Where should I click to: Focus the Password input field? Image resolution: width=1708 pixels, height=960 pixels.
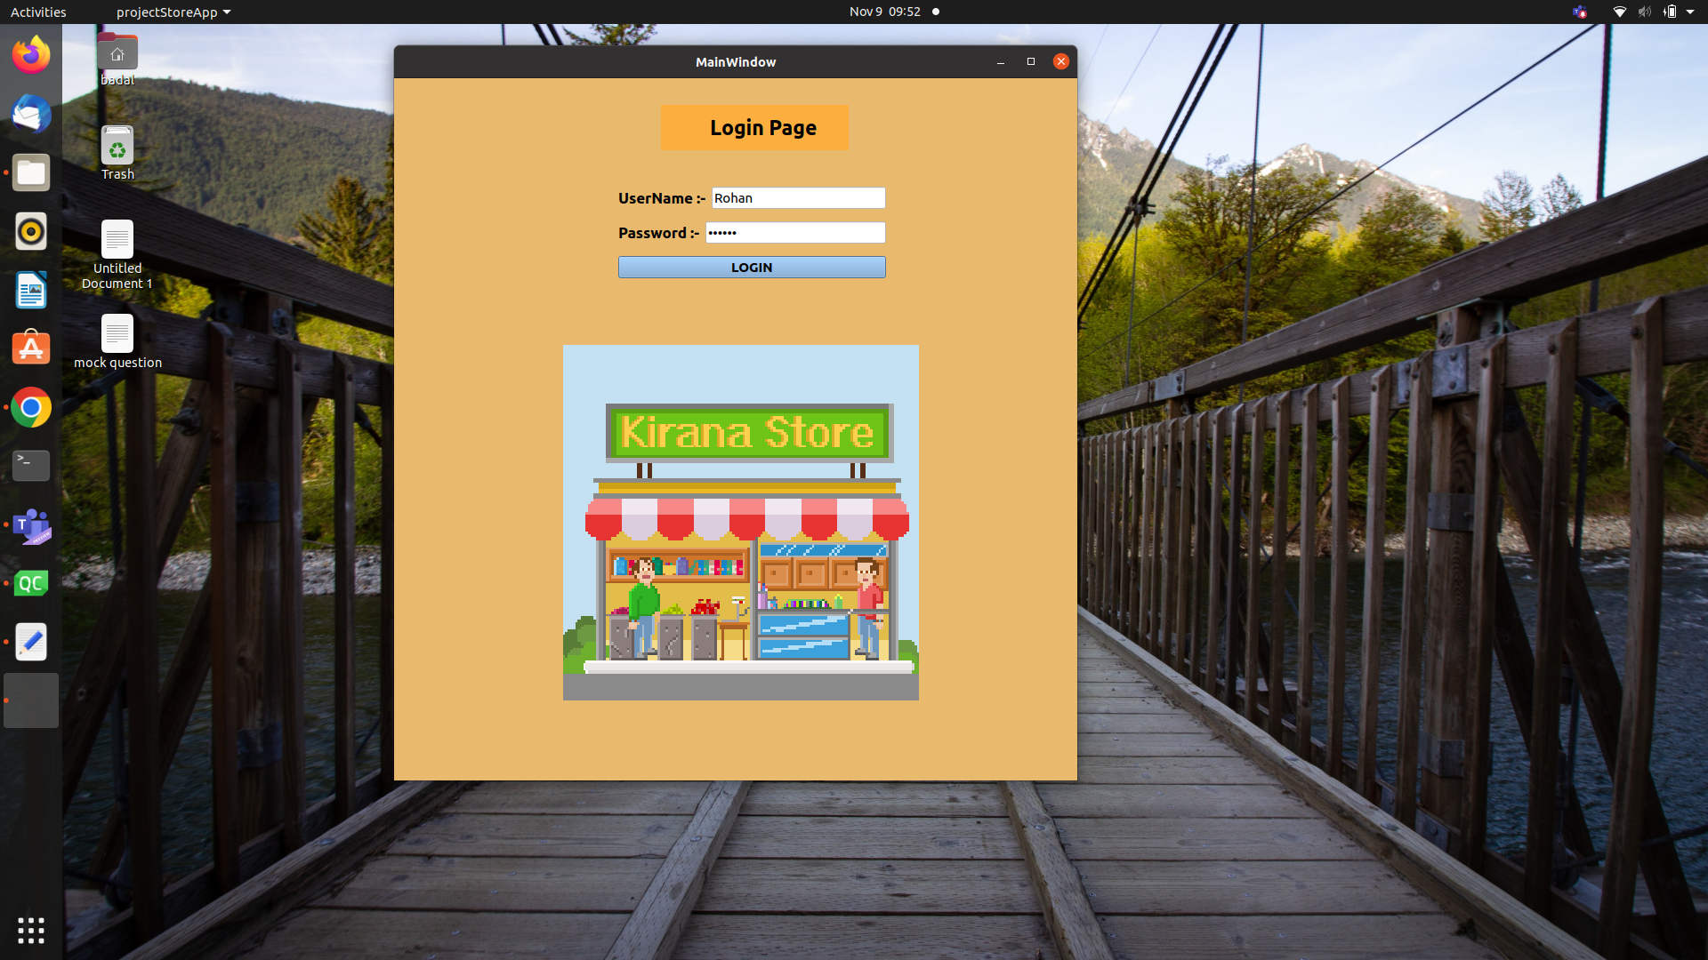tap(795, 233)
